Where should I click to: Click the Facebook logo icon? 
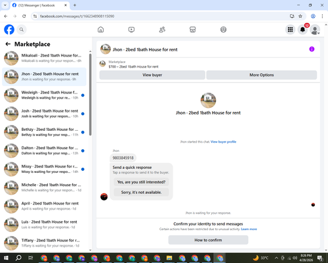[x=9, y=30]
